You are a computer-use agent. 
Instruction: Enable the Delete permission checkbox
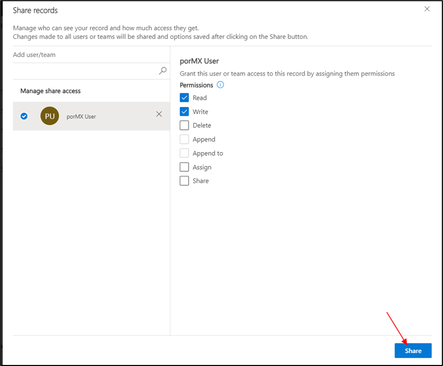[x=184, y=125]
